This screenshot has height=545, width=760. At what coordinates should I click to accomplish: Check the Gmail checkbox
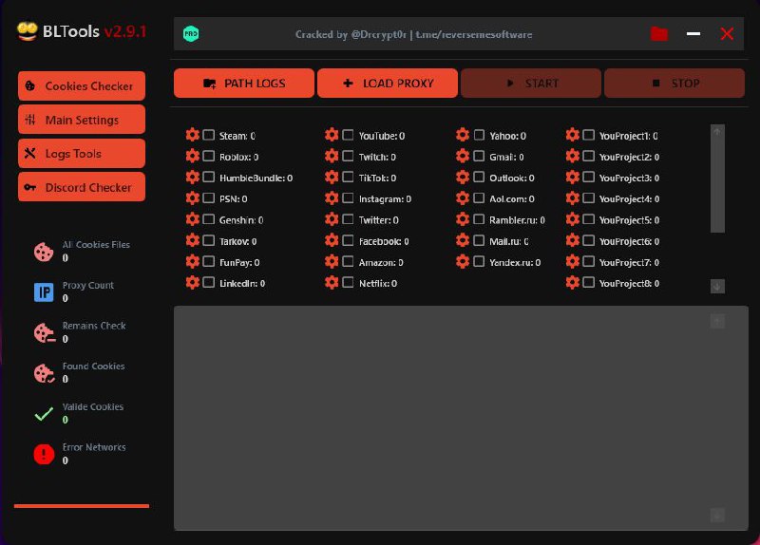click(x=479, y=156)
